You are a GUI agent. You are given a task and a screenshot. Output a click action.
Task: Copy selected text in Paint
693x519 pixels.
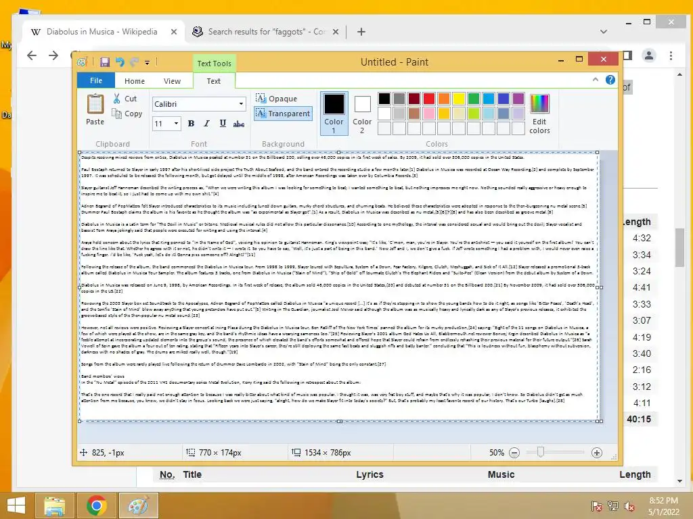127,114
